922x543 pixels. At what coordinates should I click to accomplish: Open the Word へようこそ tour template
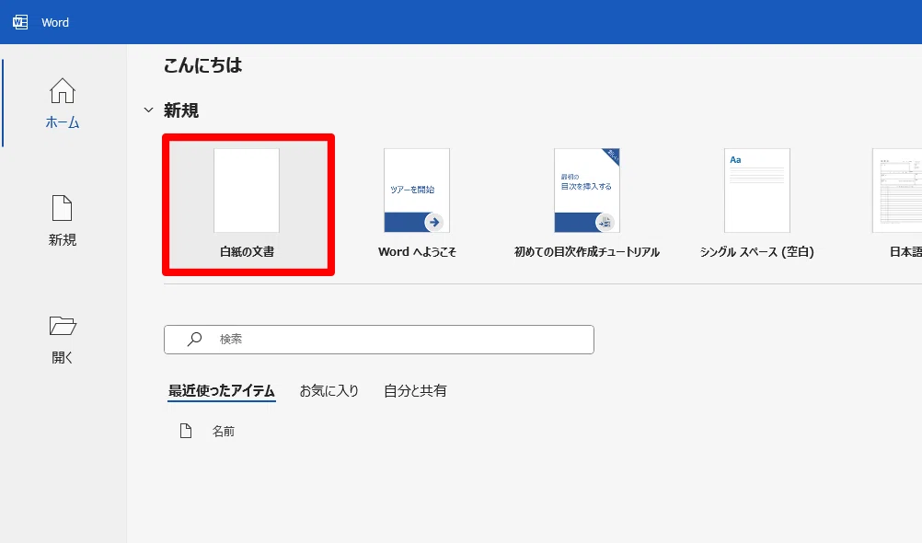(x=417, y=204)
